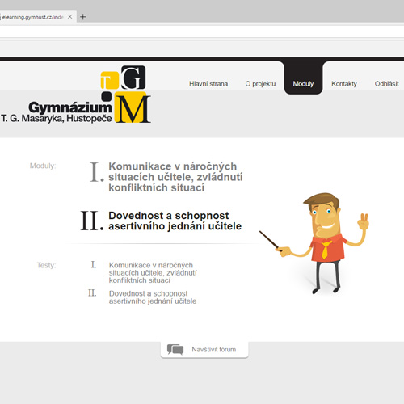Open test Dovednost a schopnost asertivního jednání
Screen dimensions: 404x404
pos(153,297)
